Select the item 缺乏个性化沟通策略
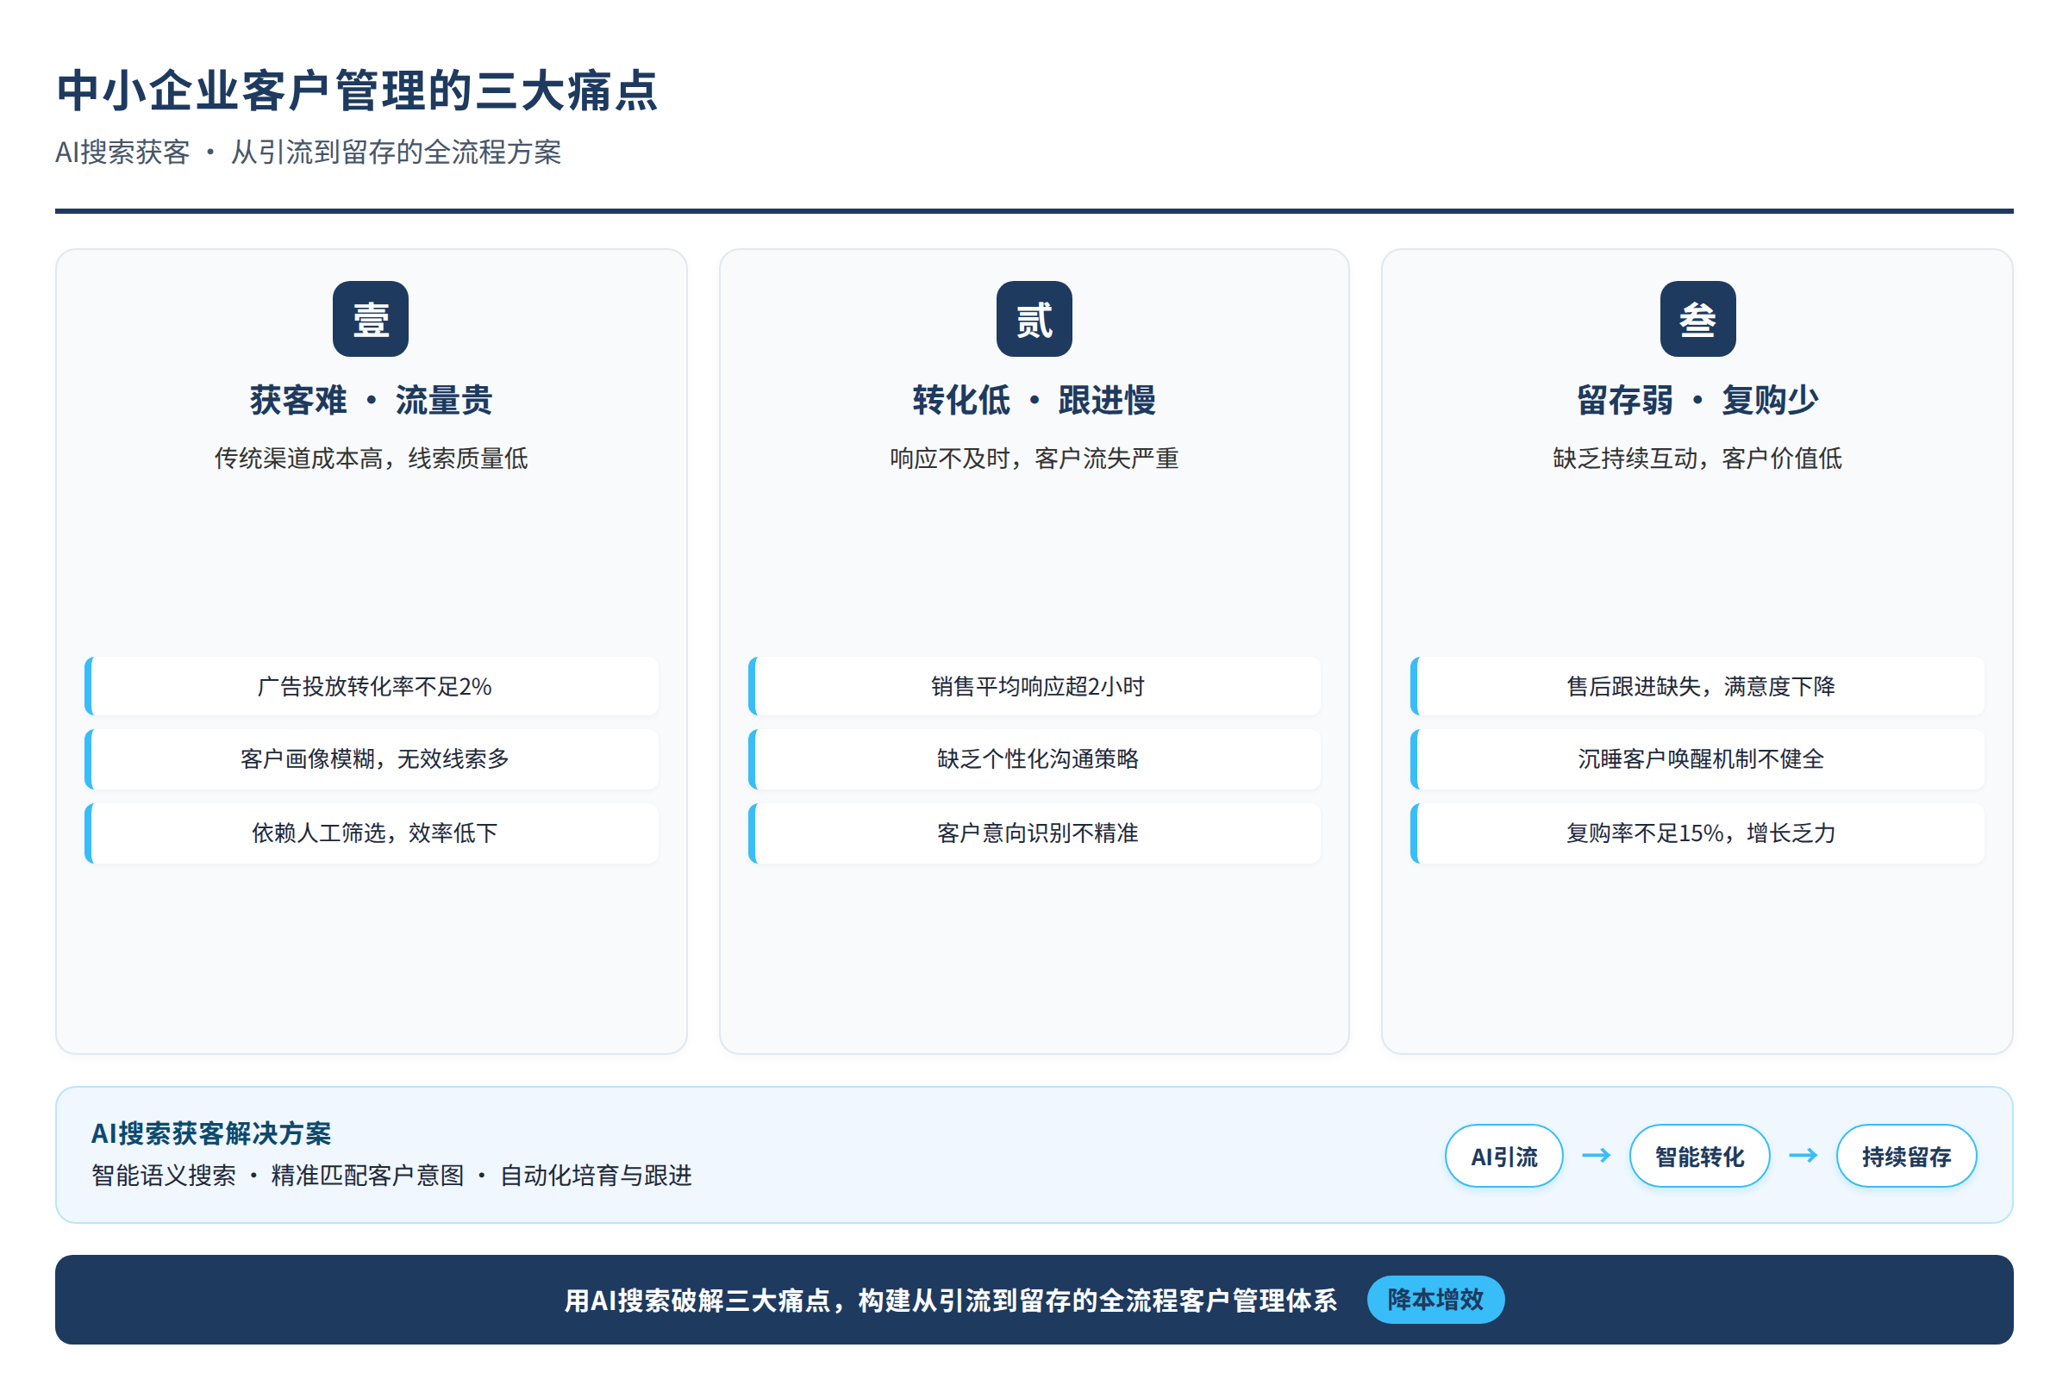 (x=1034, y=759)
